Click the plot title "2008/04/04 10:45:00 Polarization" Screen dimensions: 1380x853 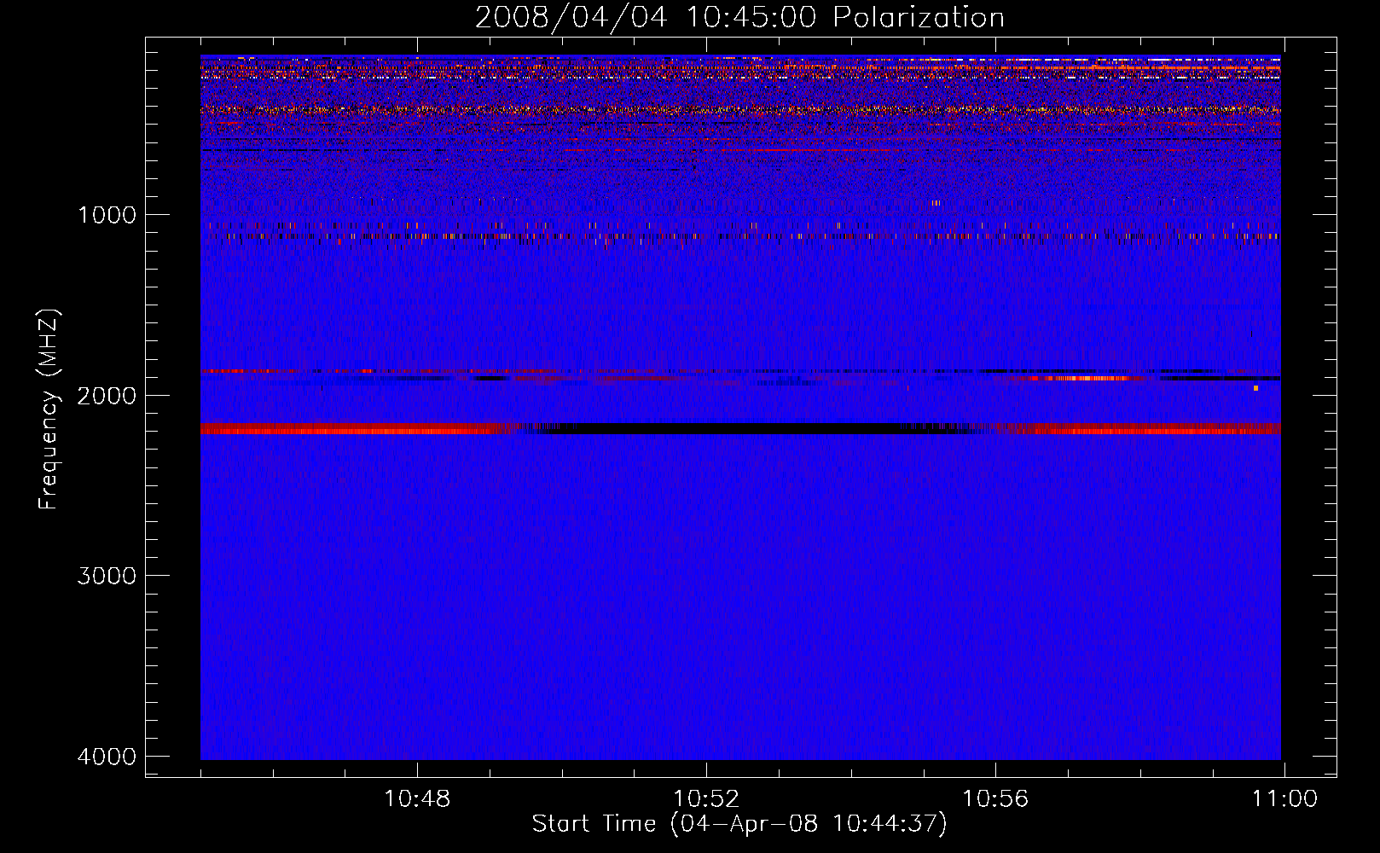(739, 18)
